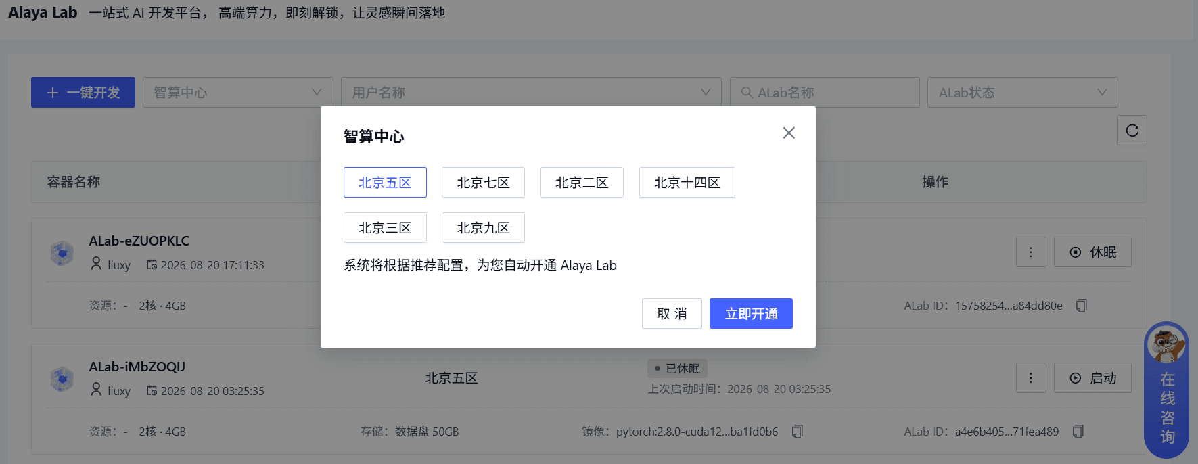Click the ALab-iMbZOQIJ container icon

click(62, 379)
